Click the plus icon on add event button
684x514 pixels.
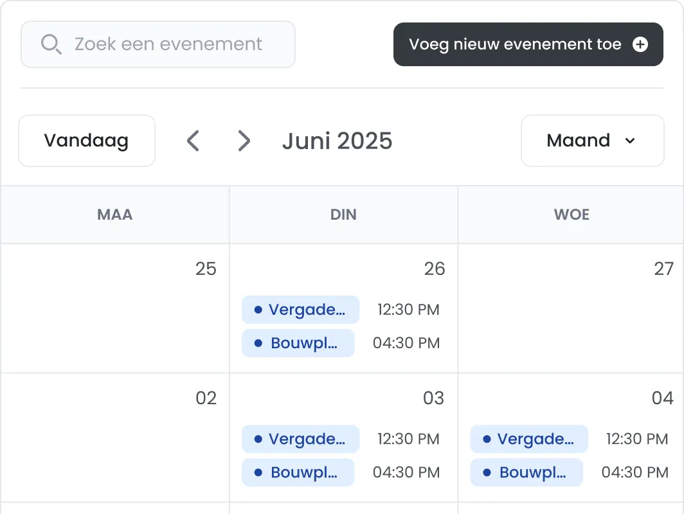tap(640, 44)
